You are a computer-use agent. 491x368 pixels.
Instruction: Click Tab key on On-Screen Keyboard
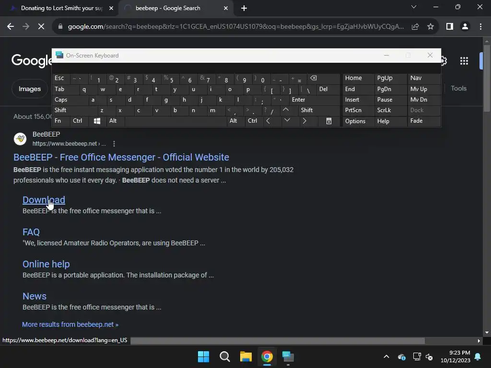(65, 89)
